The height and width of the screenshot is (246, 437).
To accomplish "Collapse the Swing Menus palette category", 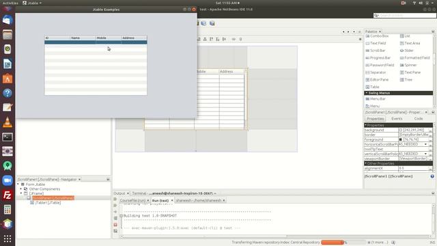I will (x=367, y=93).
